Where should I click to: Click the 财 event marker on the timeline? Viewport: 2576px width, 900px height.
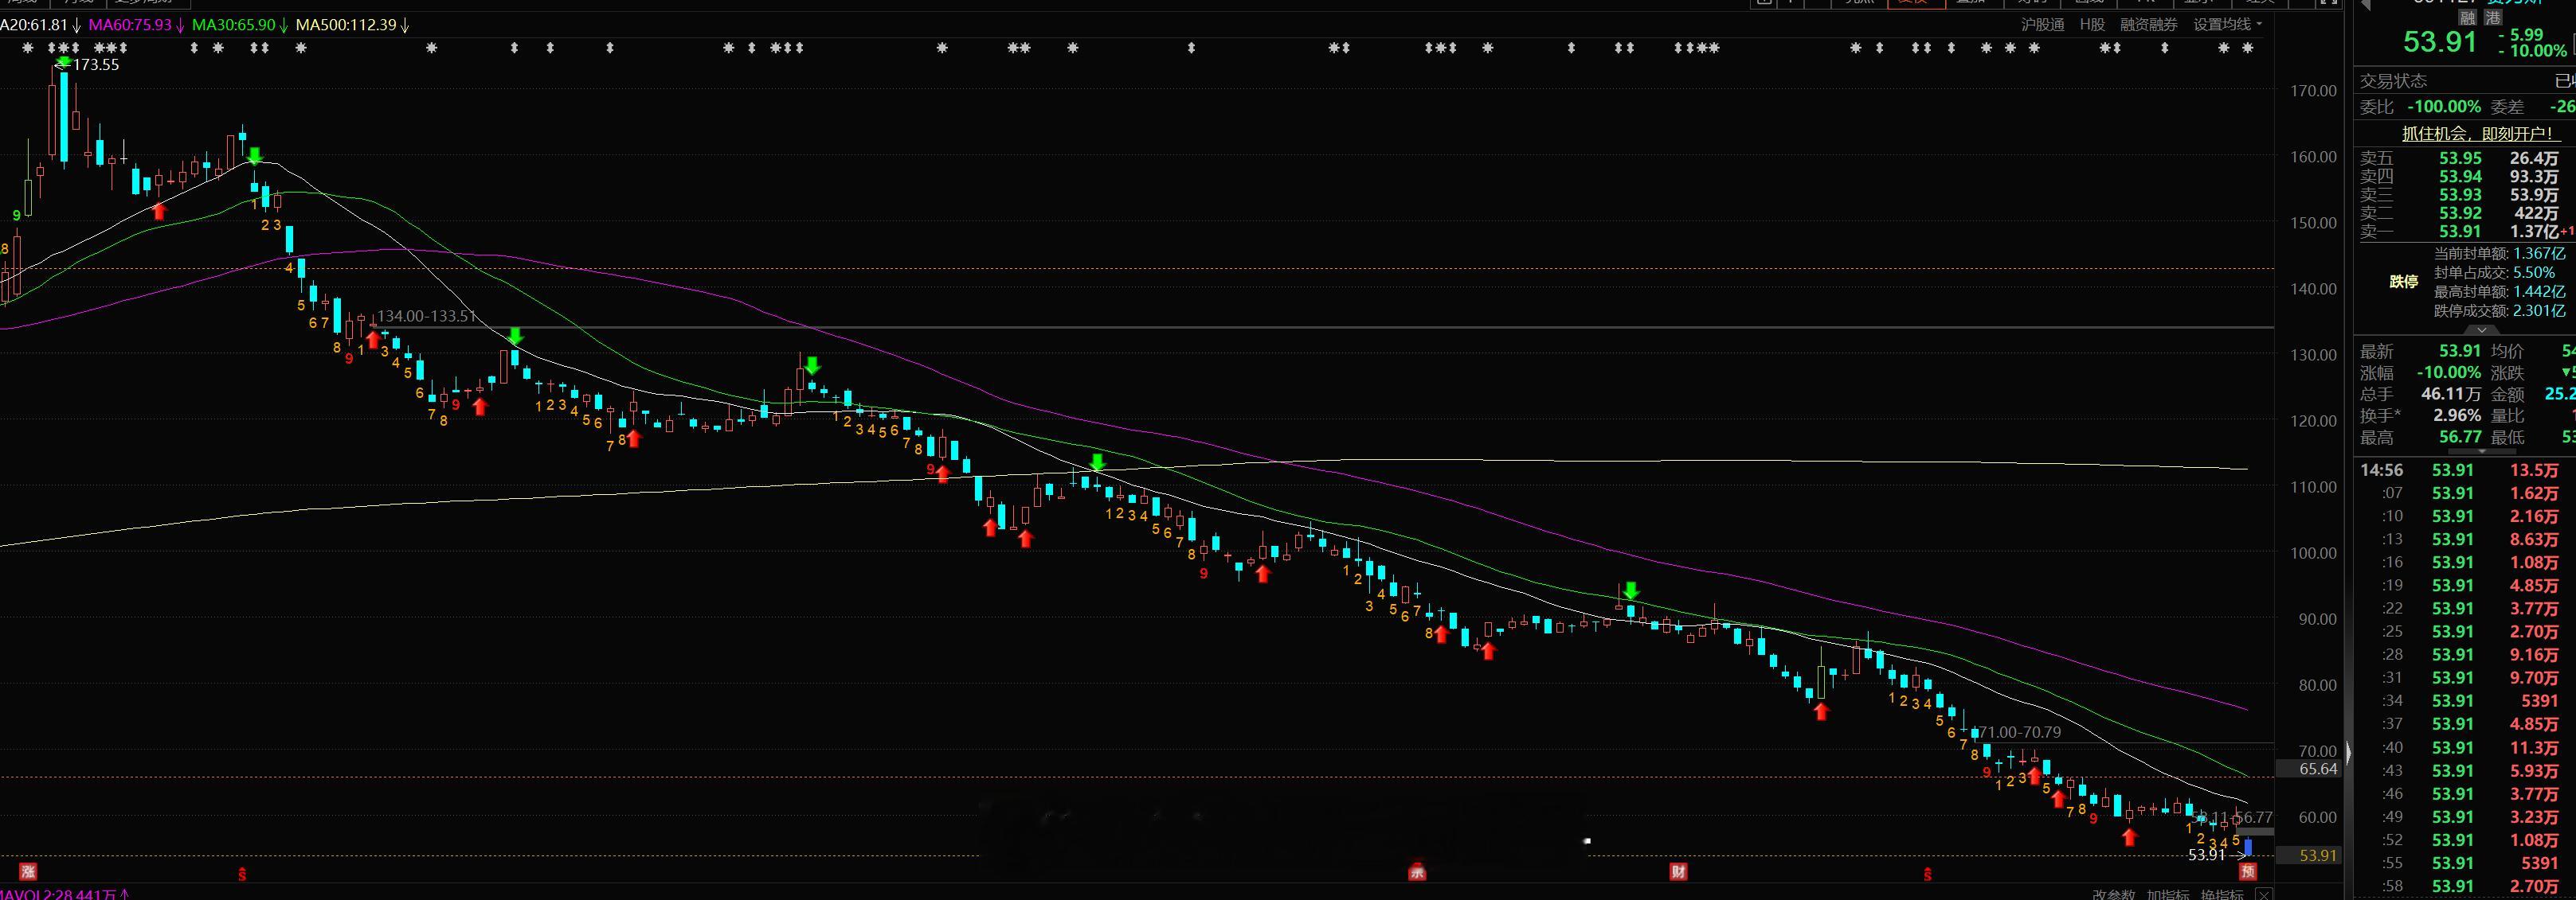pos(1678,872)
